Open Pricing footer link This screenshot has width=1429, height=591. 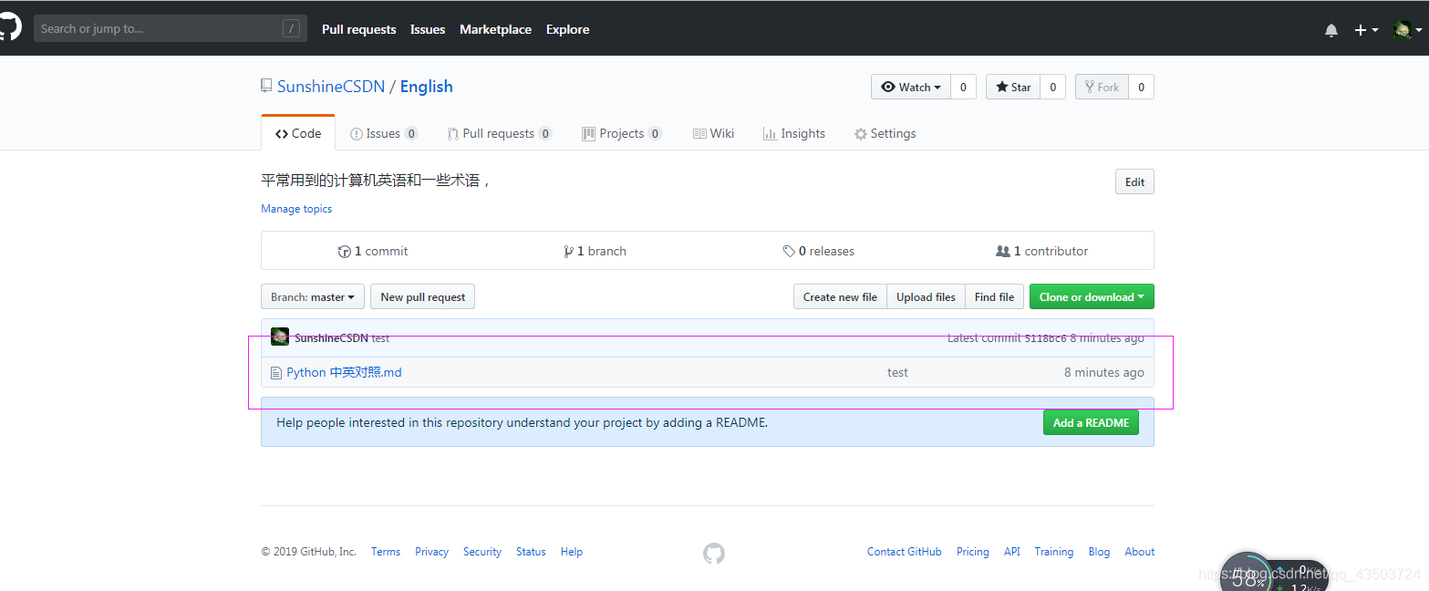click(973, 552)
